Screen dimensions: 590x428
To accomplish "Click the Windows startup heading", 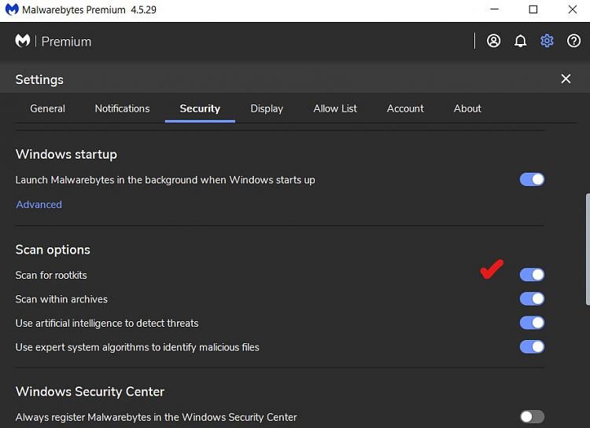I will (x=66, y=155).
